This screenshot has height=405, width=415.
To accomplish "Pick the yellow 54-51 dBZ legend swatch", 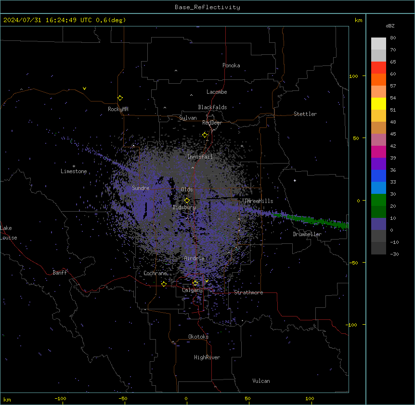I will point(378,103).
